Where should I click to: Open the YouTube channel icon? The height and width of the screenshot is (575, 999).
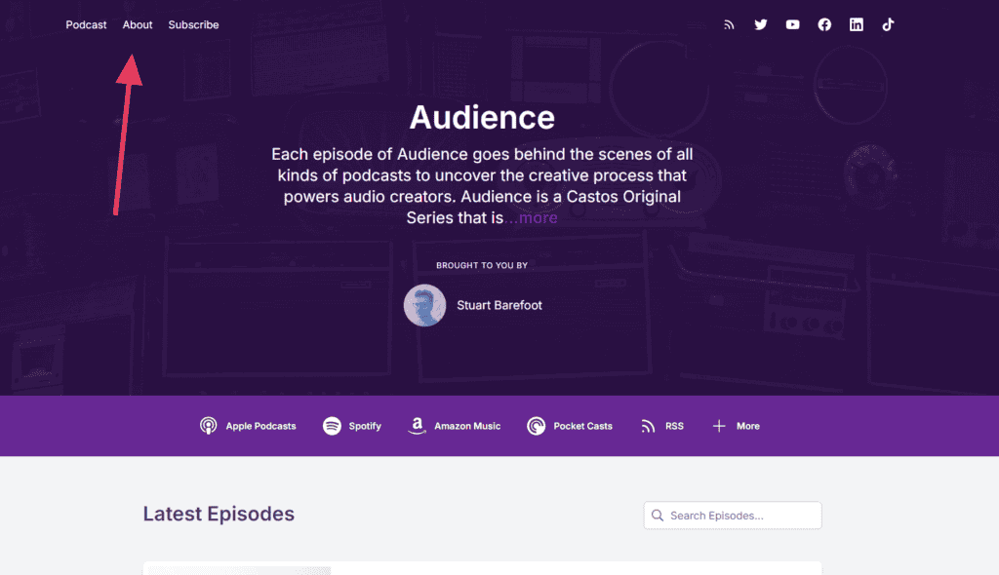[792, 25]
